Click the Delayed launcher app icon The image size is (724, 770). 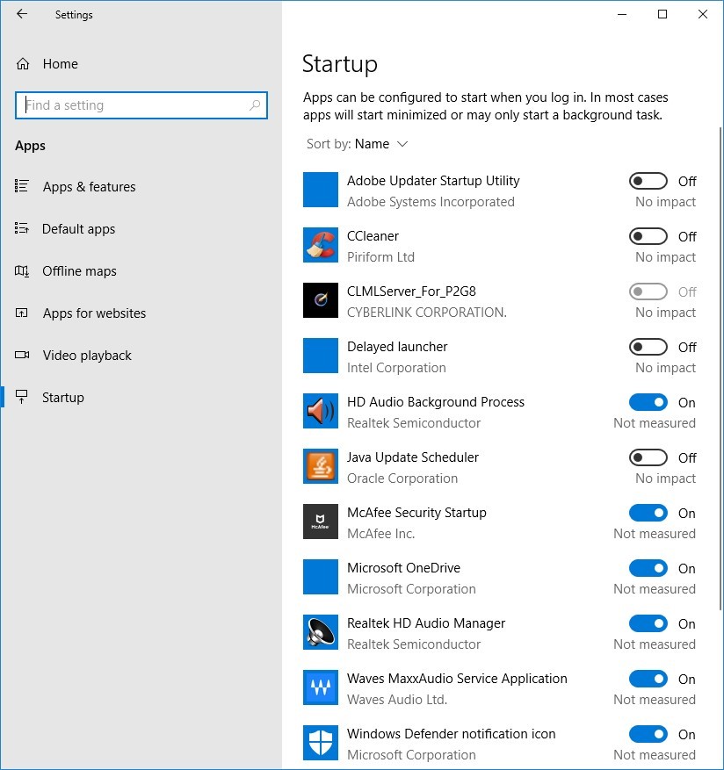pos(321,356)
